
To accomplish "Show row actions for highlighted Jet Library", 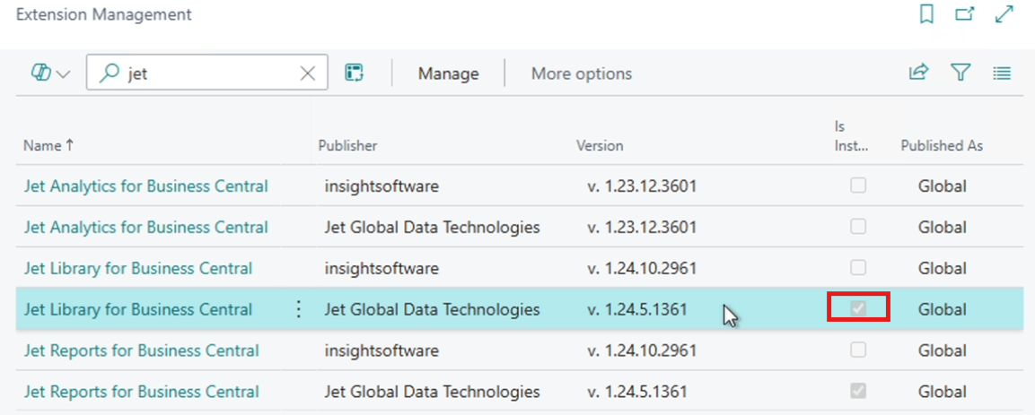I will [298, 309].
